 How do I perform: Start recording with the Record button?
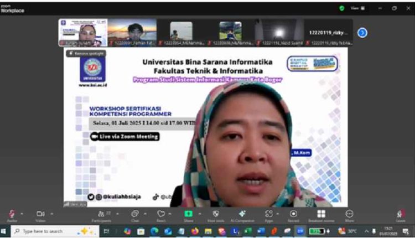[x=293, y=216]
